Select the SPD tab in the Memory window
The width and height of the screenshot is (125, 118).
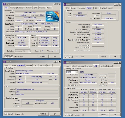click(x=96, y=8)
